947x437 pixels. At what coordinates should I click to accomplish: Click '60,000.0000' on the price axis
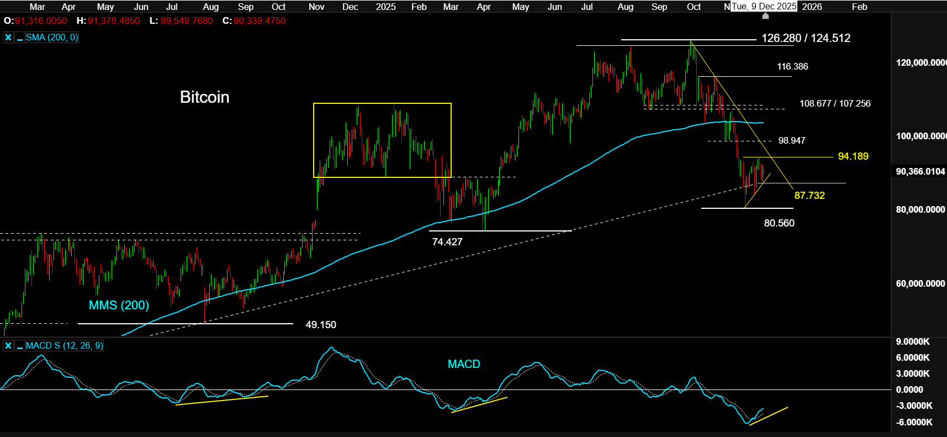coord(920,283)
